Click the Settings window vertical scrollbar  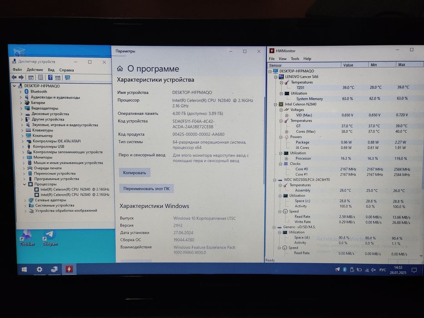[264, 141]
